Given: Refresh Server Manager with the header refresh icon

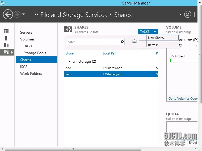Looking at the screenshot, I should [188, 15].
